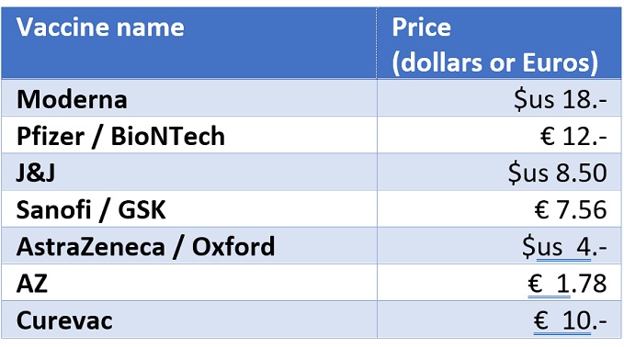Click the Sanofi / GSK cell
Screen dimensions: 624x347
189,208
